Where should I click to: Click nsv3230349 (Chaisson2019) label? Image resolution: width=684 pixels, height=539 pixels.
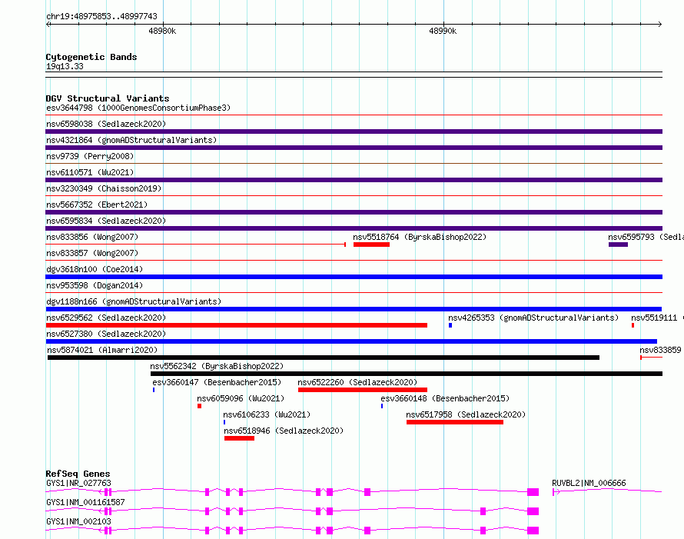click(104, 188)
